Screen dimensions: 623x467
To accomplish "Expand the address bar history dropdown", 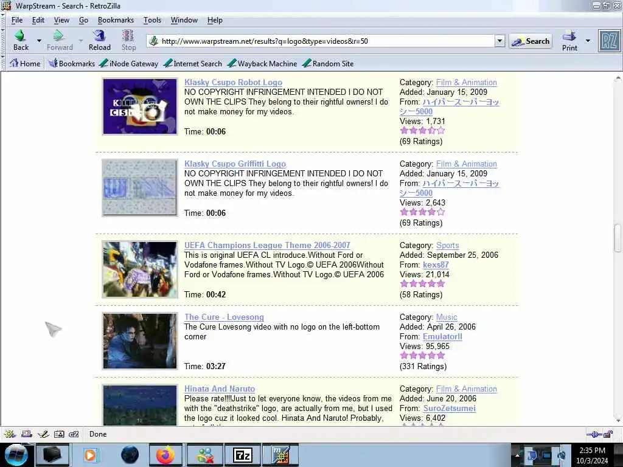I will (x=500, y=41).
